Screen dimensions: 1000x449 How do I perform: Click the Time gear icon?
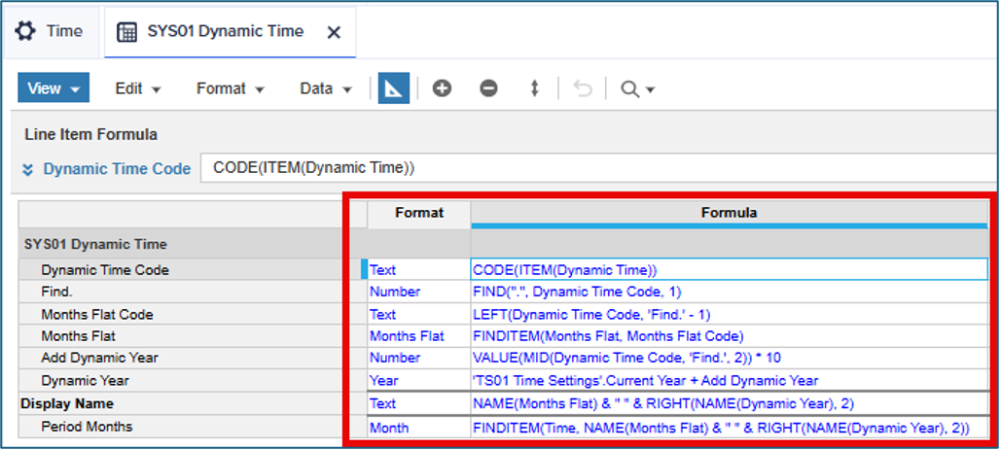pyautogui.click(x=25, y=31)
